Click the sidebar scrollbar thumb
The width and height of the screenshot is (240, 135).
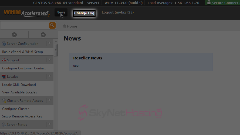(x=56, y=50)
